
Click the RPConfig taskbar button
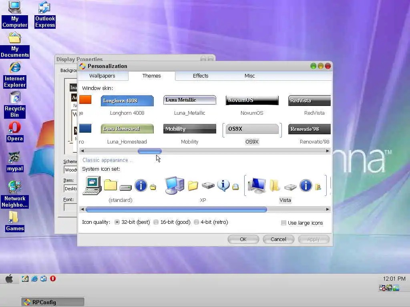(53, 302)
